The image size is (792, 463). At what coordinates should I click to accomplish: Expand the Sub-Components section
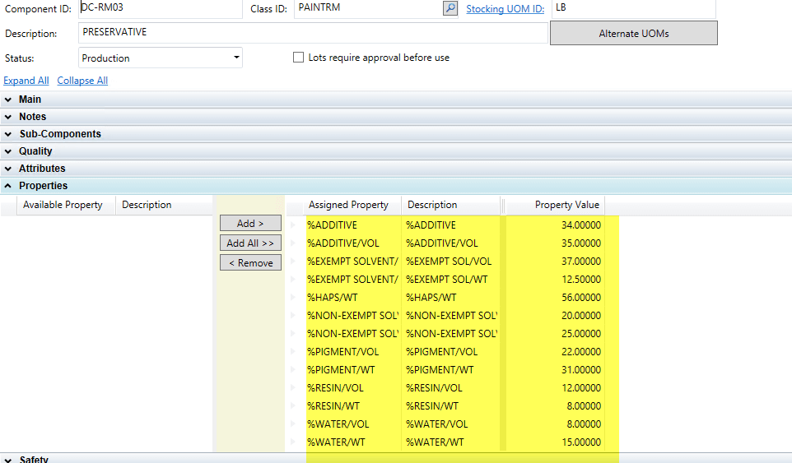coord(59,134)
